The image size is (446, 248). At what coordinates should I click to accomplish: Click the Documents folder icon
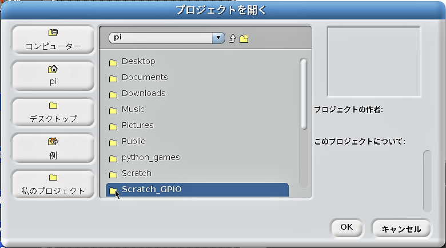[113, 78]
